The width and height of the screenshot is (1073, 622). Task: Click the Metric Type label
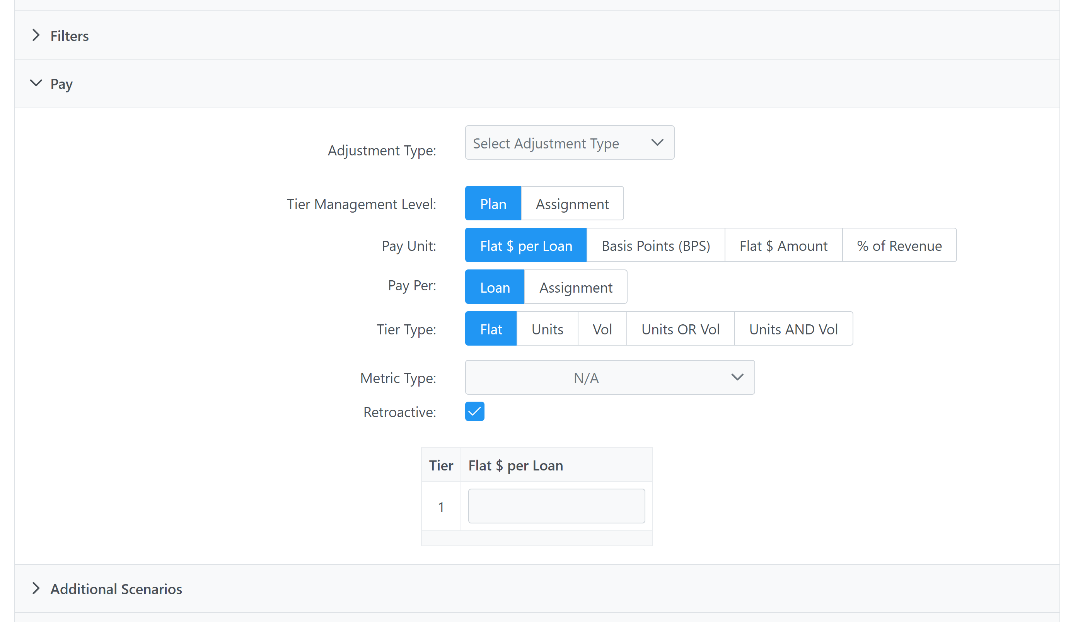point(398,378)
